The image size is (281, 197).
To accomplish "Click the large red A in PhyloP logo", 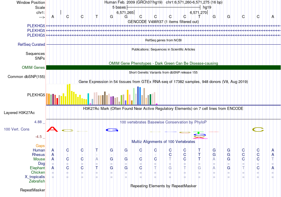I will pos(52,129).
